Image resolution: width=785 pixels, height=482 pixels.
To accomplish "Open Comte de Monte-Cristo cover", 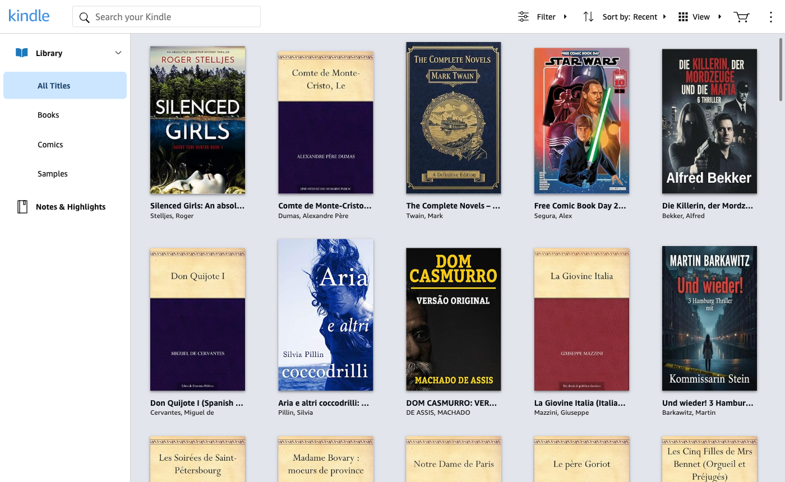I will tap(326, 123).
